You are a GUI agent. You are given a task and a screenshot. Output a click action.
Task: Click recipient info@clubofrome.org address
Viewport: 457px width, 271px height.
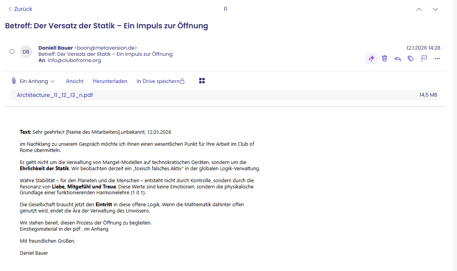pos(74,60)
